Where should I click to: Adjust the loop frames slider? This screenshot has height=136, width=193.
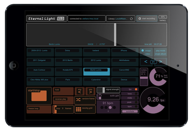coord(63,109)
